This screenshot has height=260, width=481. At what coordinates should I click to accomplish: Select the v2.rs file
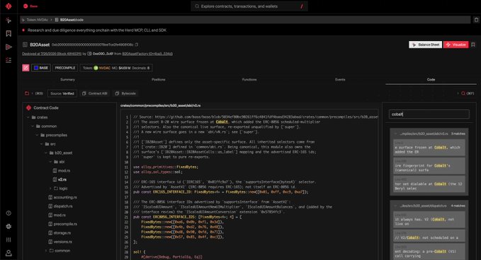[60, 179]
